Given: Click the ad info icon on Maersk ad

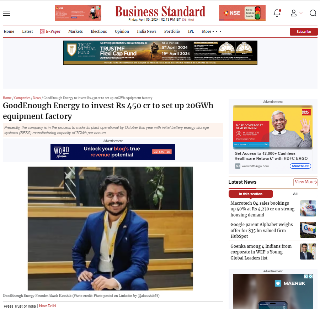Looking at the screenshot, I should coord(306,276).
